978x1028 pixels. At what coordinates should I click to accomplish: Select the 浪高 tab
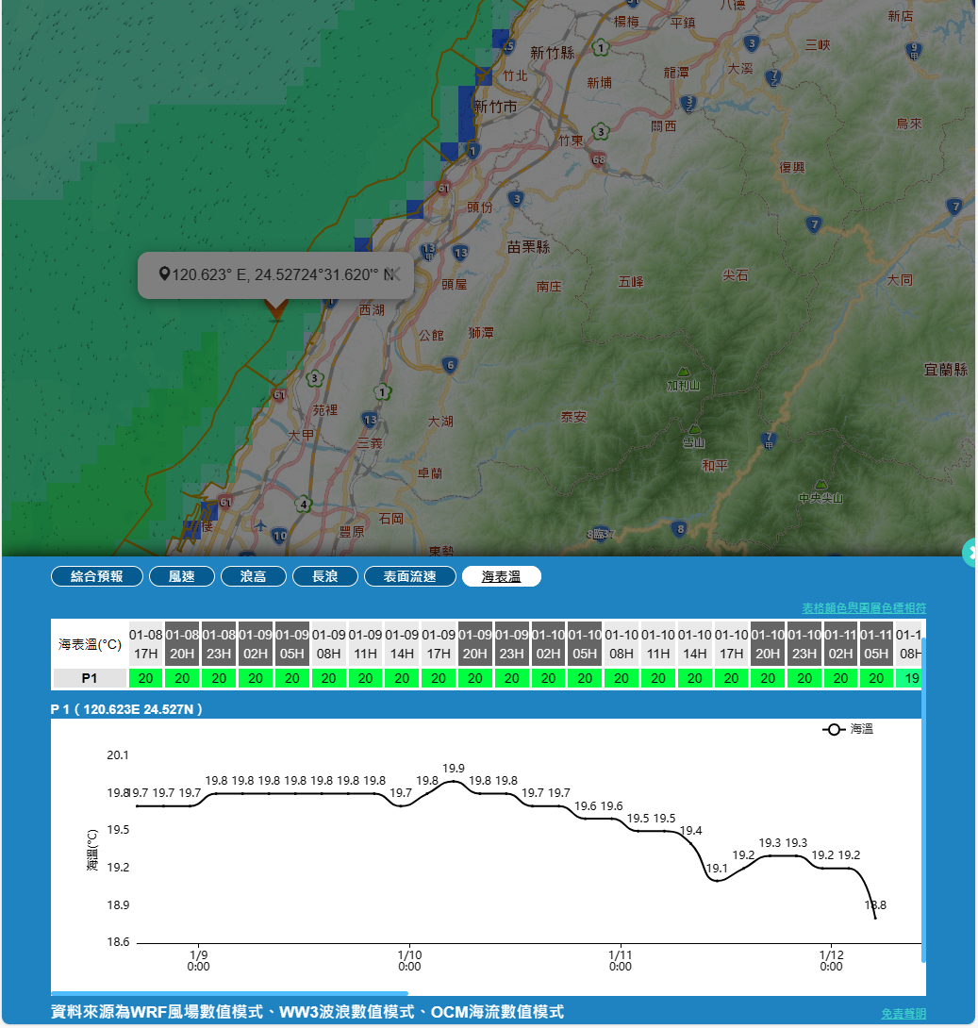253,576
